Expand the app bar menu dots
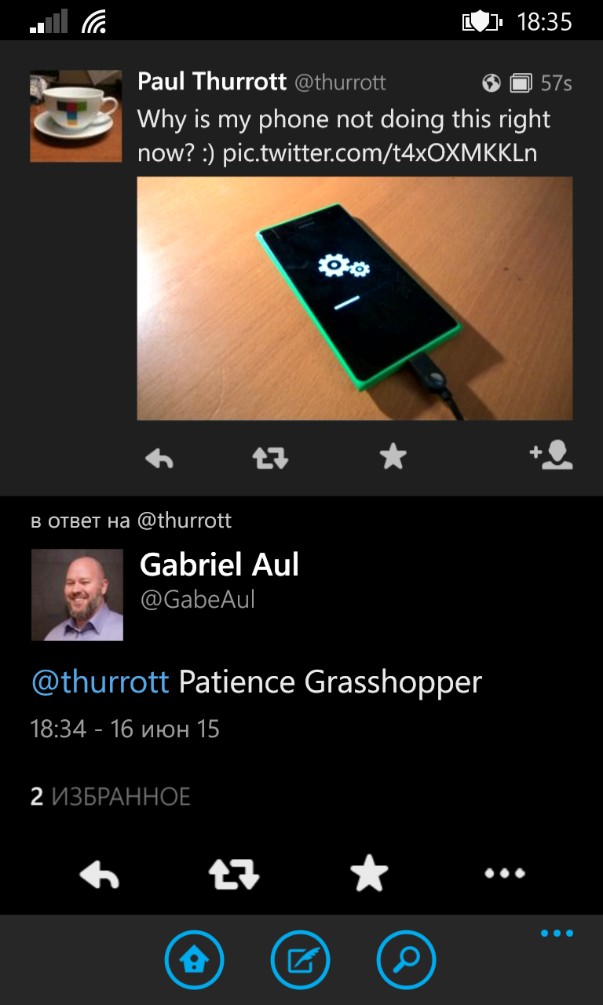This screenshot has height=1005, width=603. (x=557, y=934)
